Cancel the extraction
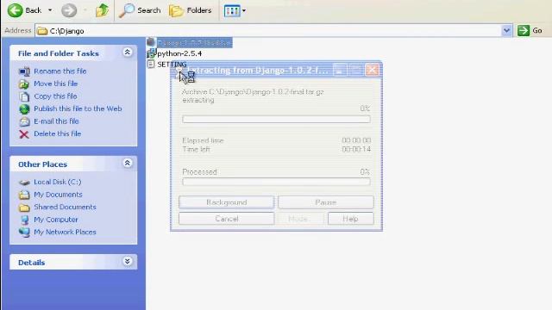552x310 pixels. [226, 219]
